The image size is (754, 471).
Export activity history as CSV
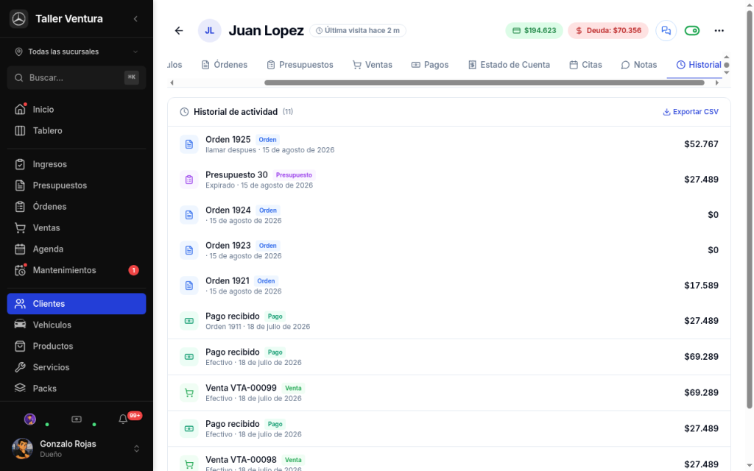[x=691, y=112]
